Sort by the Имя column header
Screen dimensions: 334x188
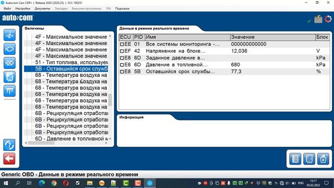[187, 37]
